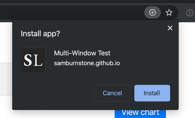Screen dimensions: 195x118
Task: Click the View chart button
Action: click(x=140, y=113)
